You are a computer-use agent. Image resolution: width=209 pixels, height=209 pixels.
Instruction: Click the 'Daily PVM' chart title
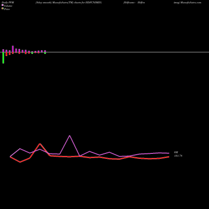click(x=8, y=3)
